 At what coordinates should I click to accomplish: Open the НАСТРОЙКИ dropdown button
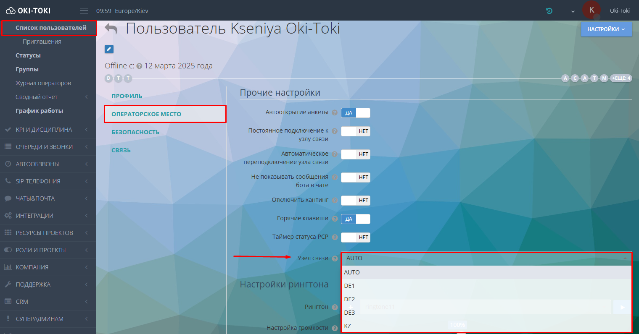606,29
